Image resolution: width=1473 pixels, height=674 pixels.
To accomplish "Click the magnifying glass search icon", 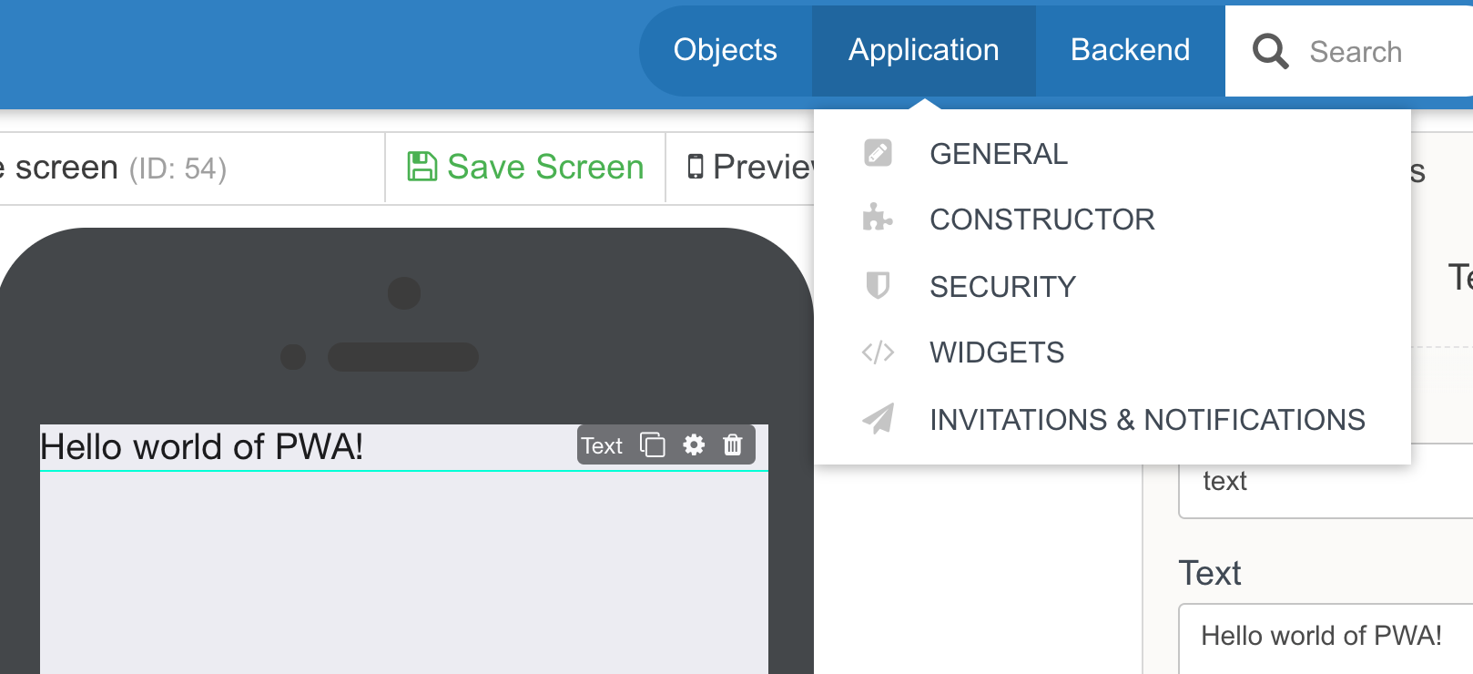I will 1270,52.
